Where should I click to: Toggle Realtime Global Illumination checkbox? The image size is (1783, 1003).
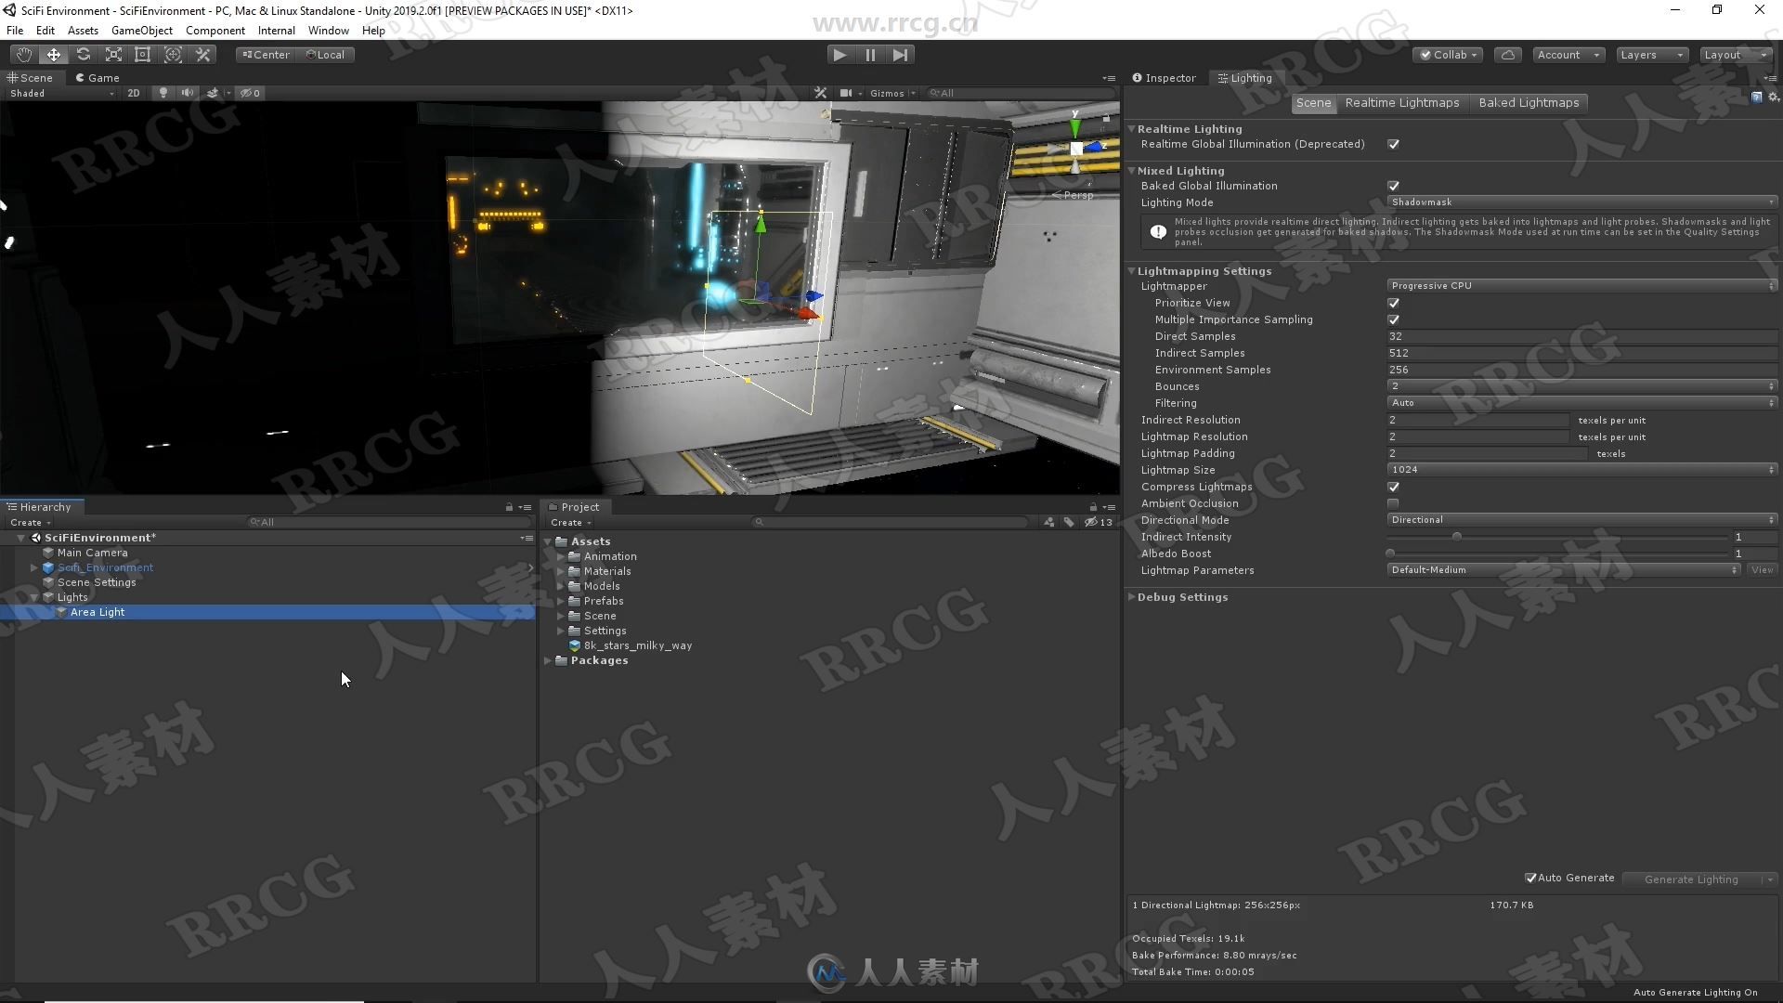[x=1394, y=145]
